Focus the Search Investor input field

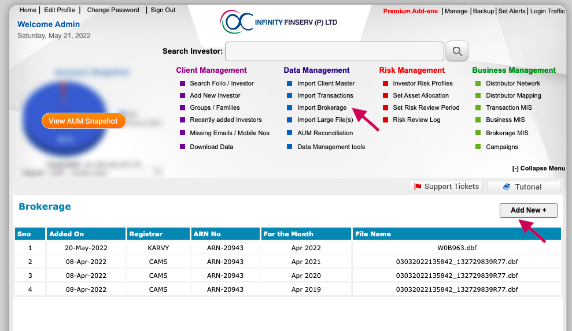click(334, 51)
